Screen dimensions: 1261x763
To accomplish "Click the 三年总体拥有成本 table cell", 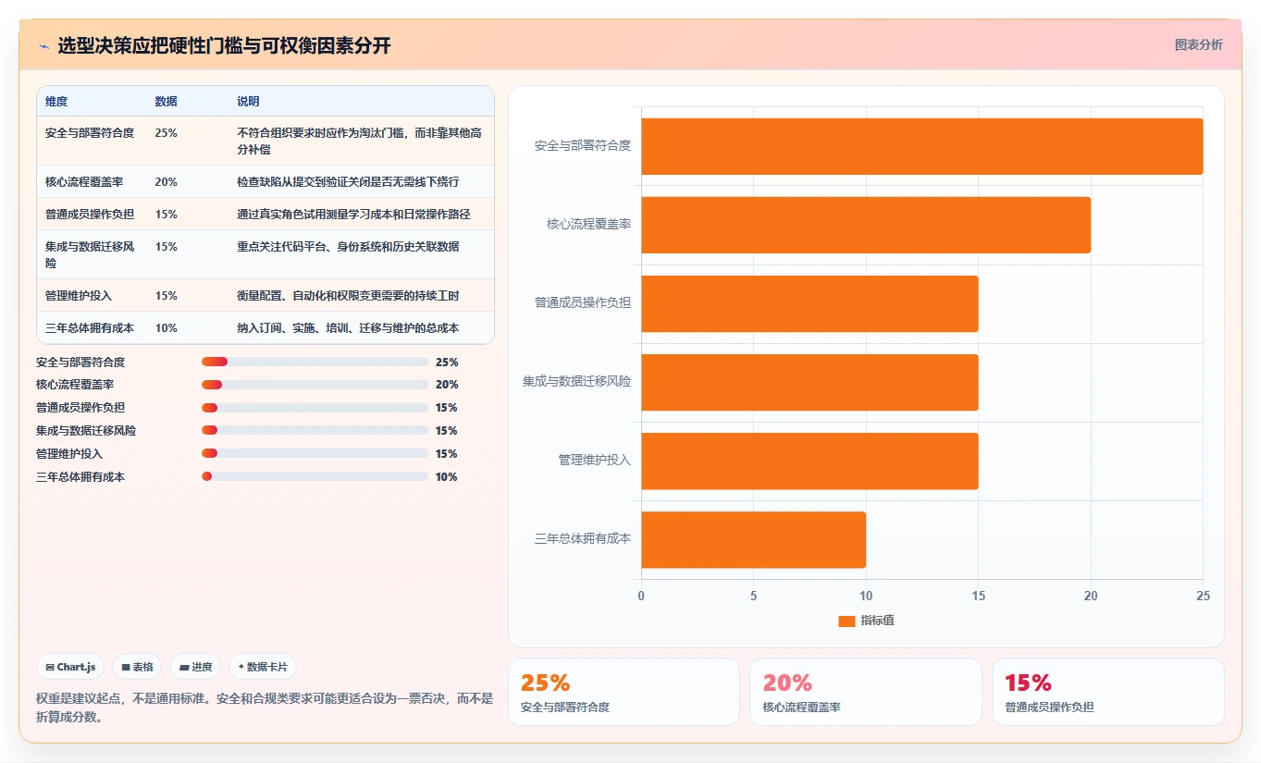I will (90, 328).
